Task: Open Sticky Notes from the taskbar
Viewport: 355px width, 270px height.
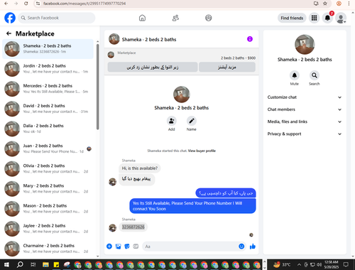Action: (x=56, y=264)
